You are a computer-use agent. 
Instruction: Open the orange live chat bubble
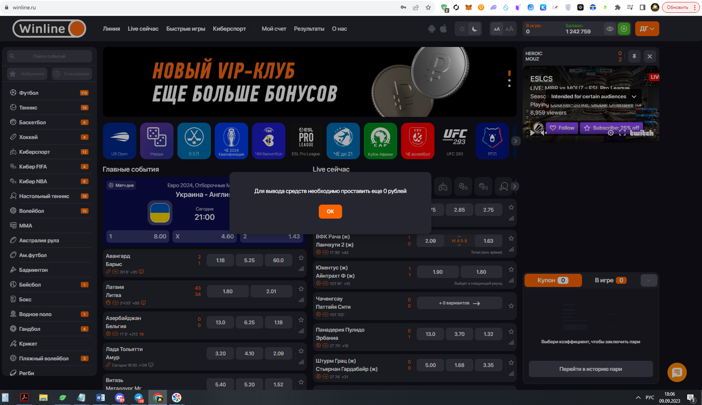coord(677,372)
